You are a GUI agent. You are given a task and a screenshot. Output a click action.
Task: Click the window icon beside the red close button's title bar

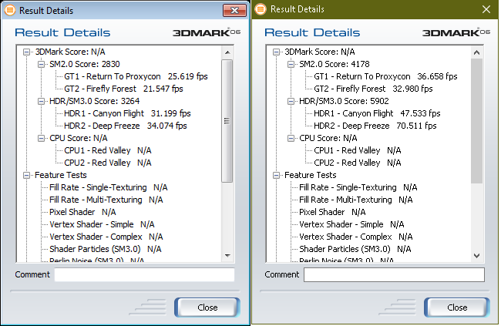tap(10, 10)
